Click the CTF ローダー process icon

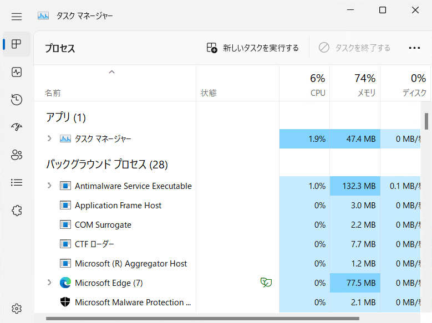(x=65, y=244)
